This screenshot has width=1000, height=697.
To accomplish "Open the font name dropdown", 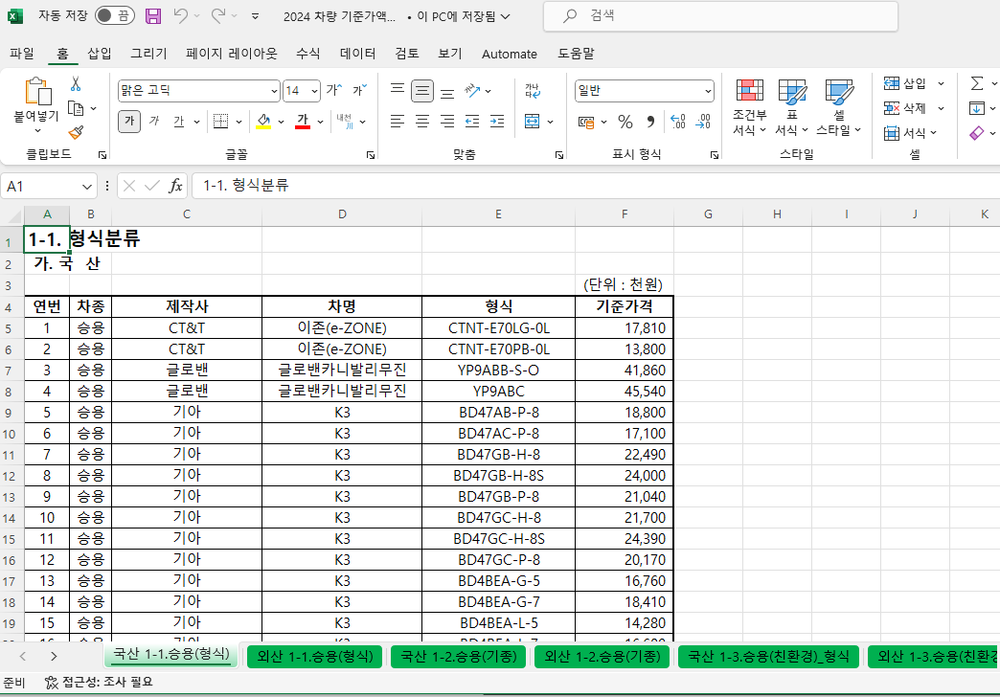I will (274, 91).
